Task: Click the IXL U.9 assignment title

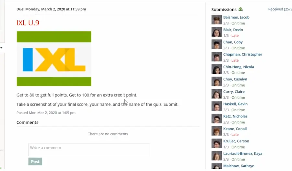Action: pos(28,23)
